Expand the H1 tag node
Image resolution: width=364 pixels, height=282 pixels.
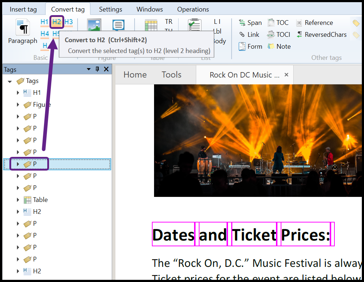pos(18,93)
